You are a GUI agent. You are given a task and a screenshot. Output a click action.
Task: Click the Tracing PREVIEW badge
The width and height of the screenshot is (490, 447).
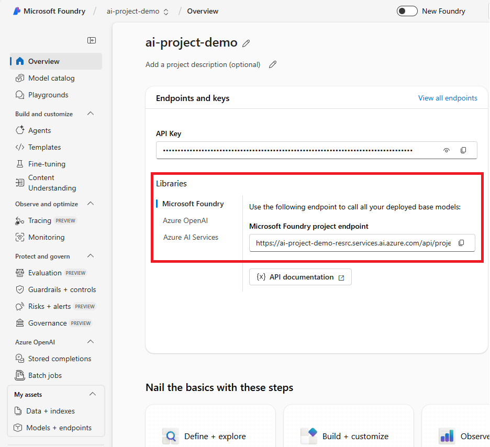pyautogui.click(x=65, y=221)
